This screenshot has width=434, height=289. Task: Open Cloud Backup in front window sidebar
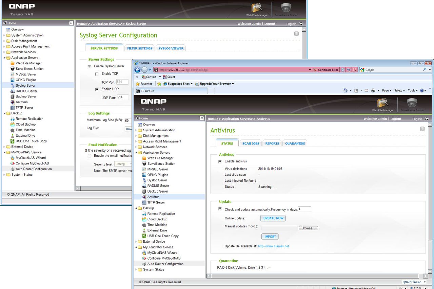tap(157, 219)
